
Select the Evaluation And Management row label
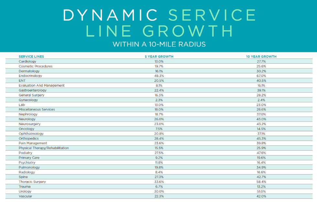[41, 85]
